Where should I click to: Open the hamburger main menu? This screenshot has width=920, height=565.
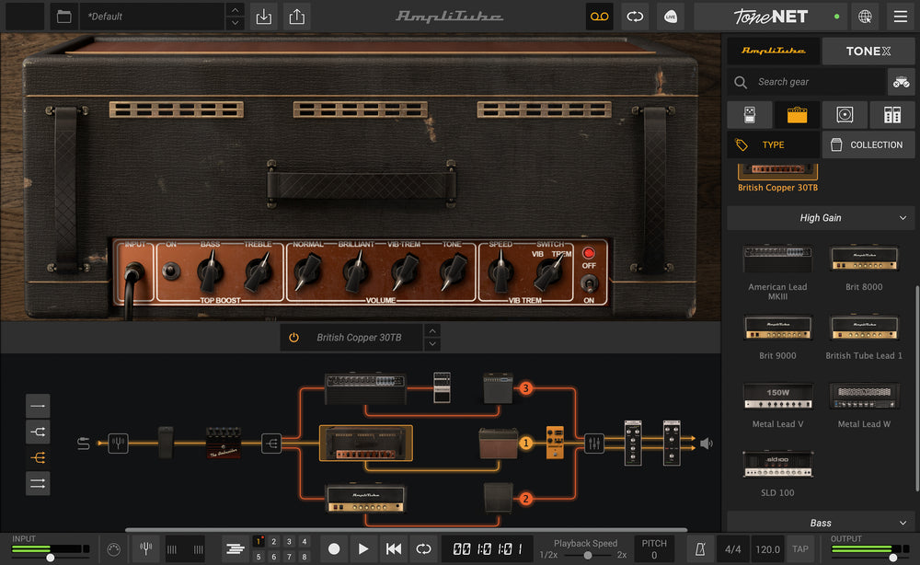[x=901, y=17]
